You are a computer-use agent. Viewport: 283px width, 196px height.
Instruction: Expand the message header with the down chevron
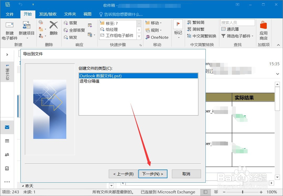click(x=278, y=74)
